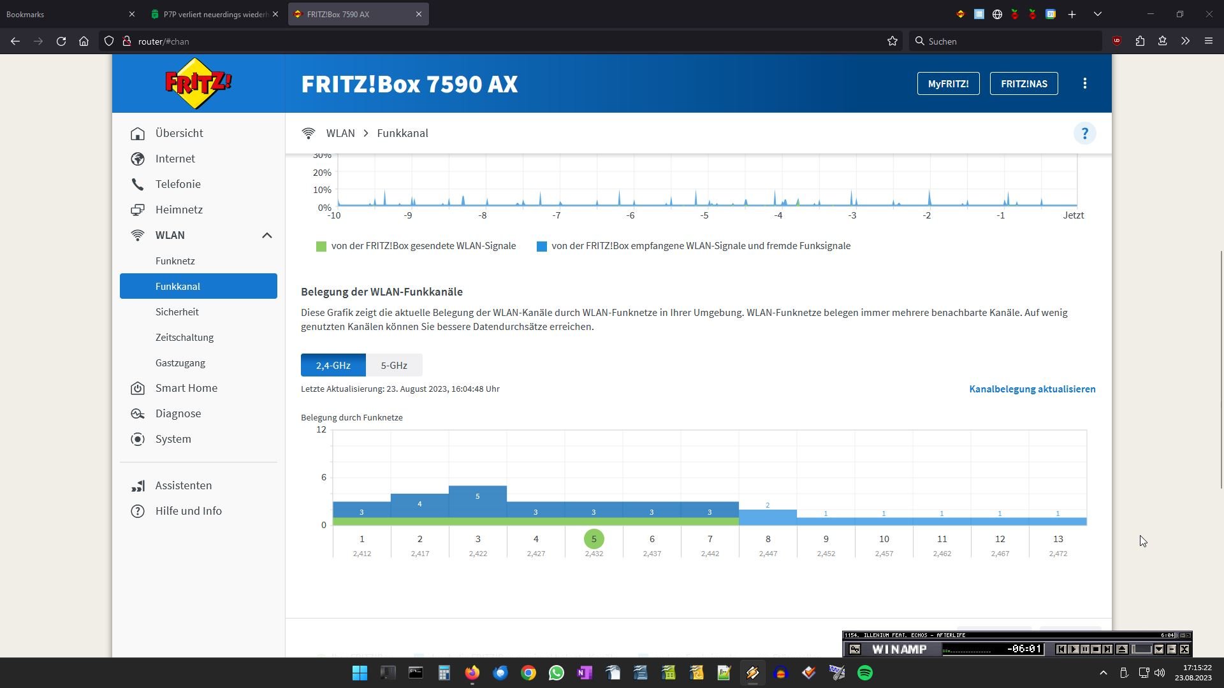
Task: Select highlighted channel 5 marker
Action: (x=594, y=539)
